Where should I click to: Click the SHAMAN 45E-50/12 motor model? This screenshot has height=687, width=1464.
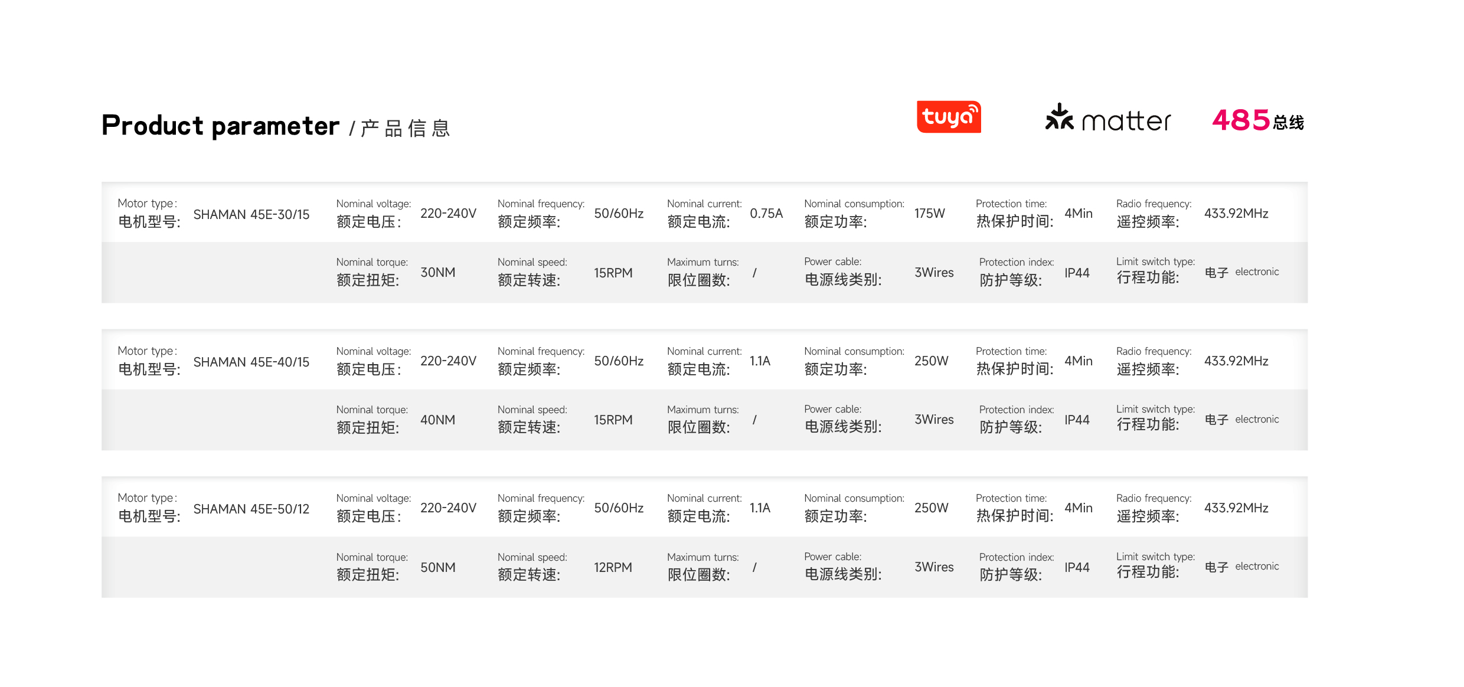251,509
